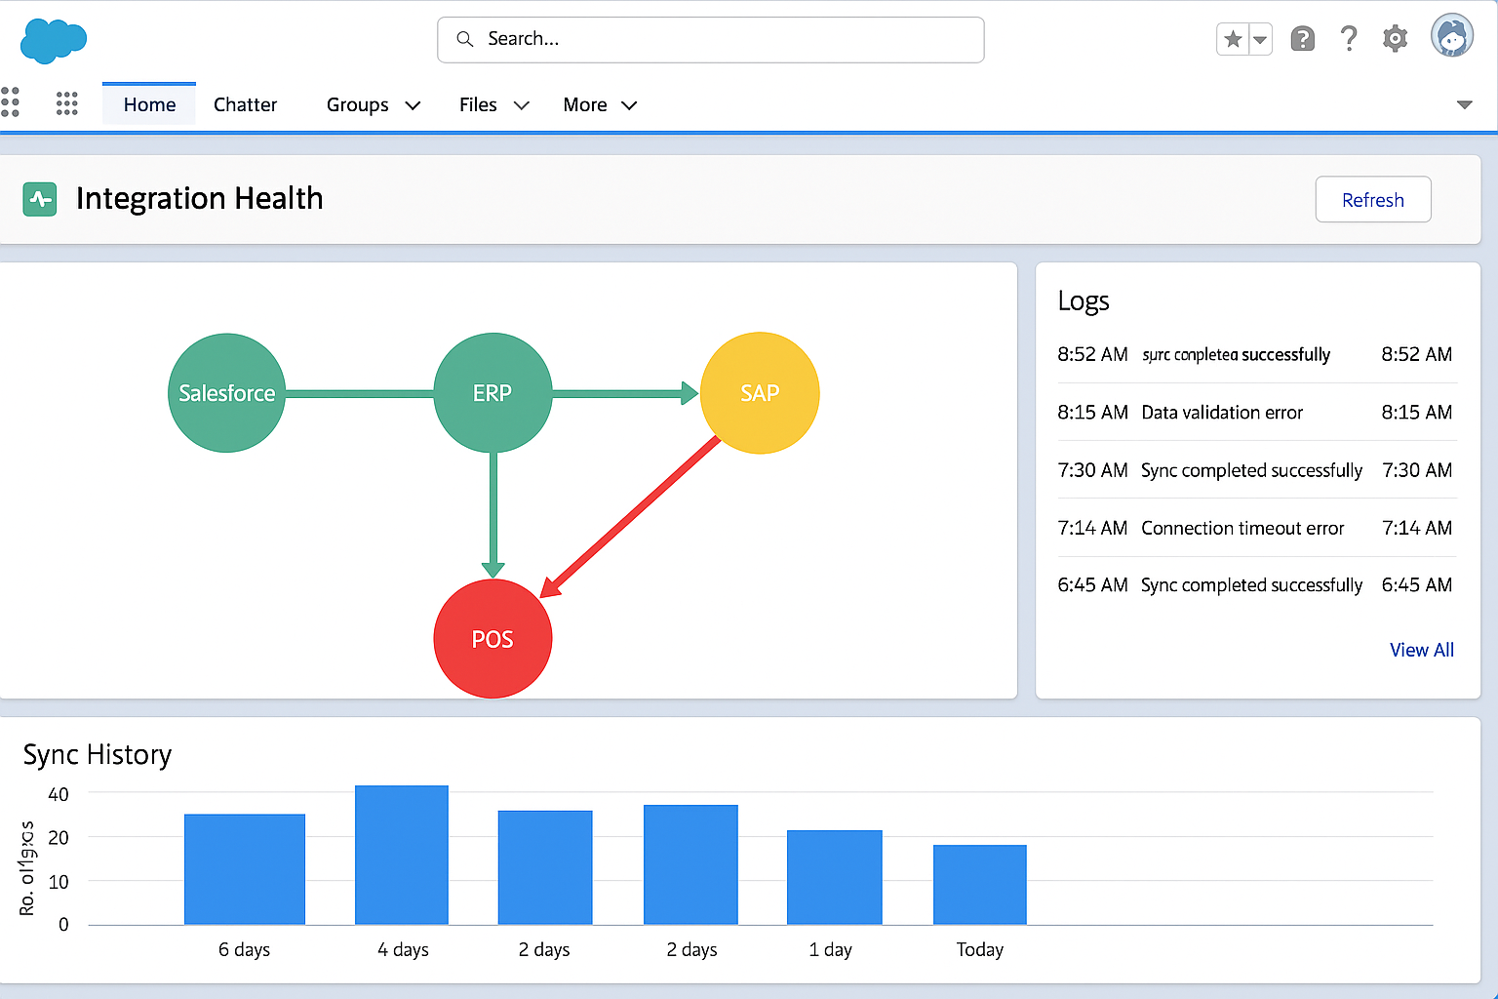1498x999 pixels.
Task: Open the Groups dropdown
Action: 373,104
